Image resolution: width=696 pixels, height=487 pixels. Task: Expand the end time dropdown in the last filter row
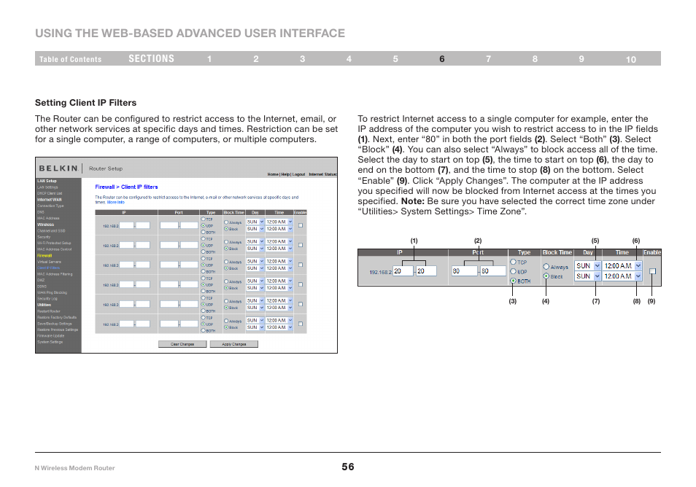279,327
